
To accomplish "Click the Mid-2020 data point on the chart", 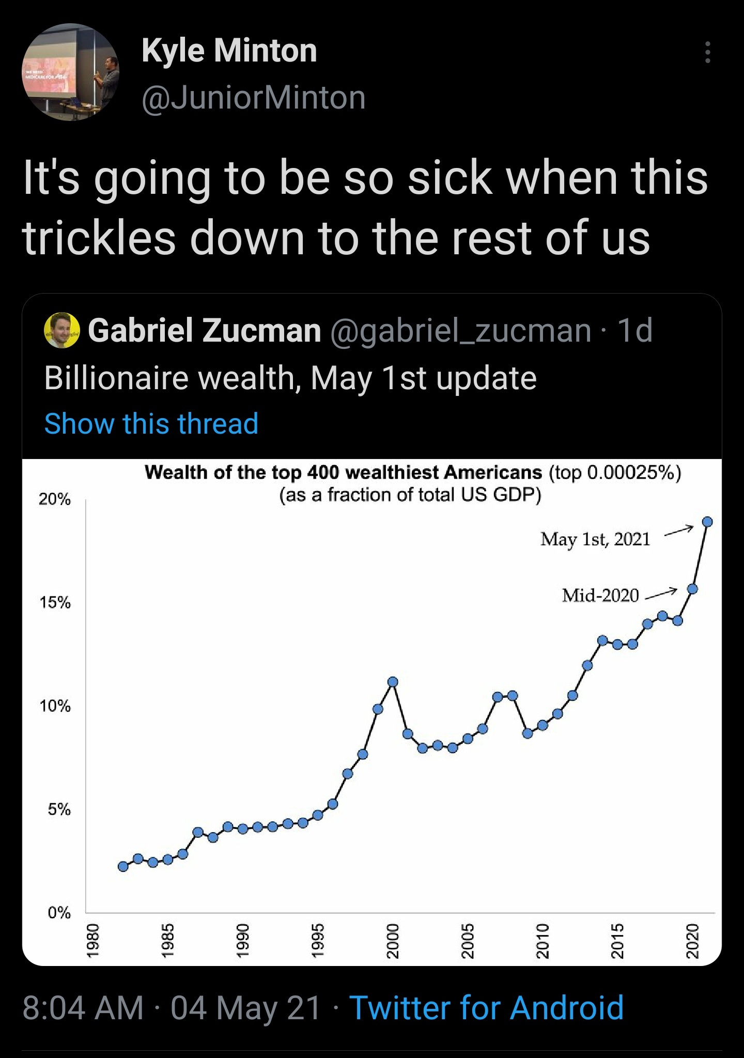I will coord(692,589).
